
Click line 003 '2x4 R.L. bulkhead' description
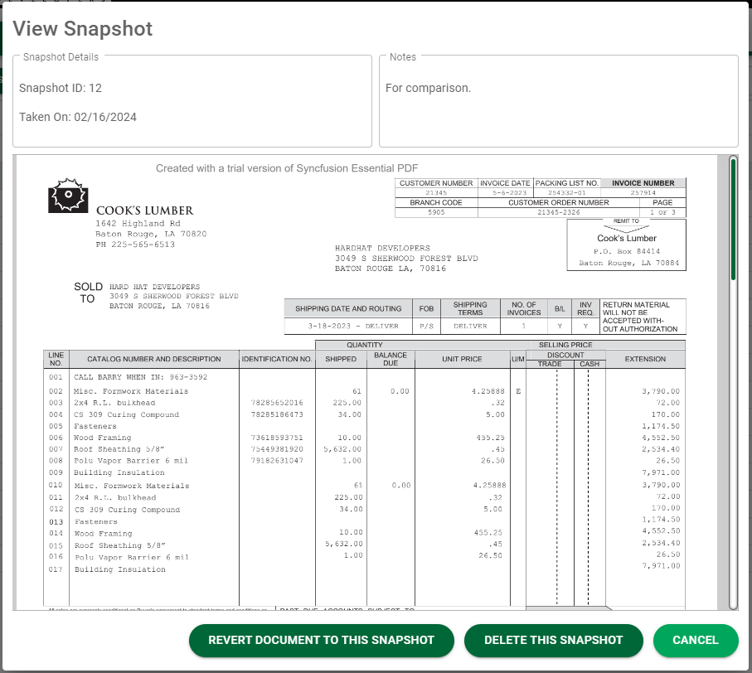pos(114,403)
